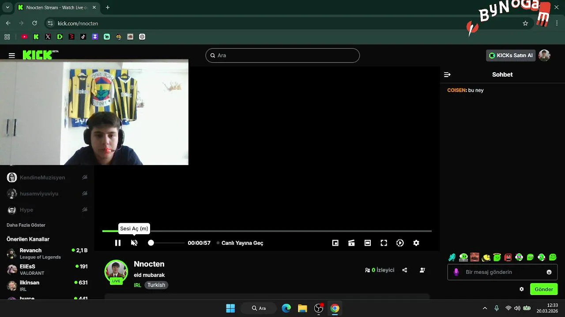565x317 pixels.
Task: Open the TikTok bookmark
Action: click(83, 37)
